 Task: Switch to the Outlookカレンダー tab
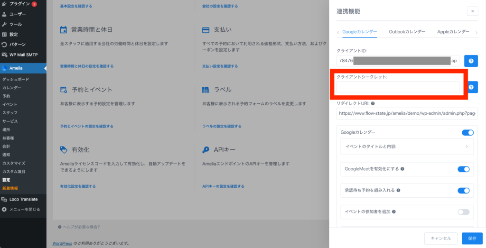pos(407,32)
